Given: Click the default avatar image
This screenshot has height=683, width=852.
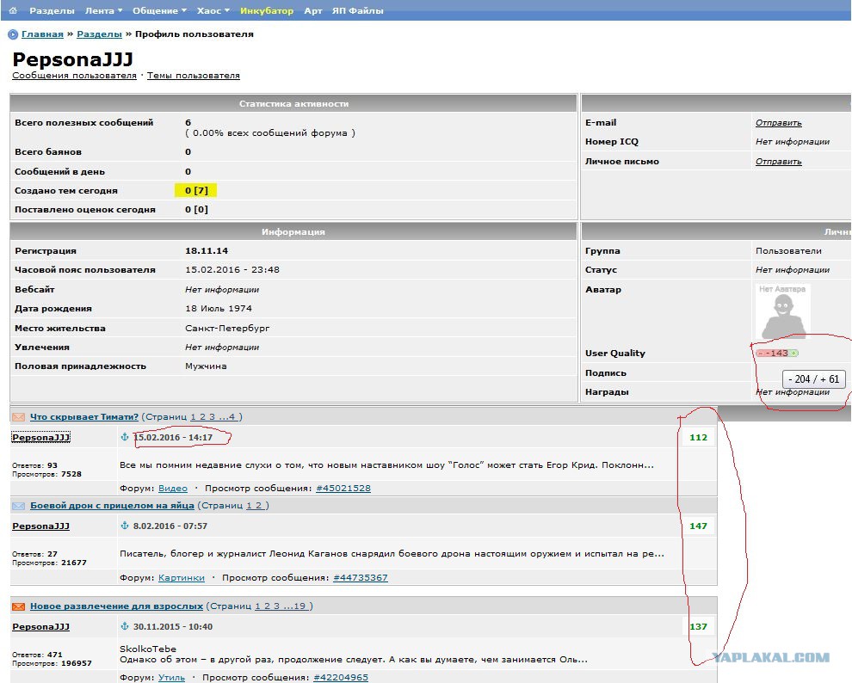Looking at the screenshot, I should click(783, 311).
